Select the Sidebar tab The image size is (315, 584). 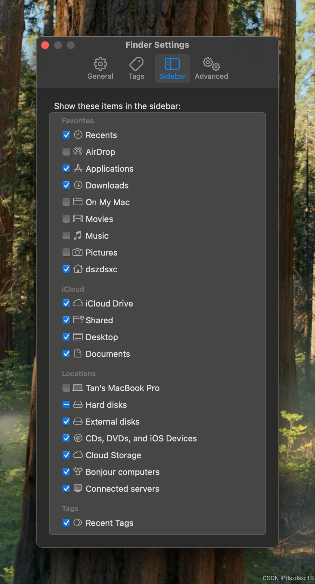point(173,69)
